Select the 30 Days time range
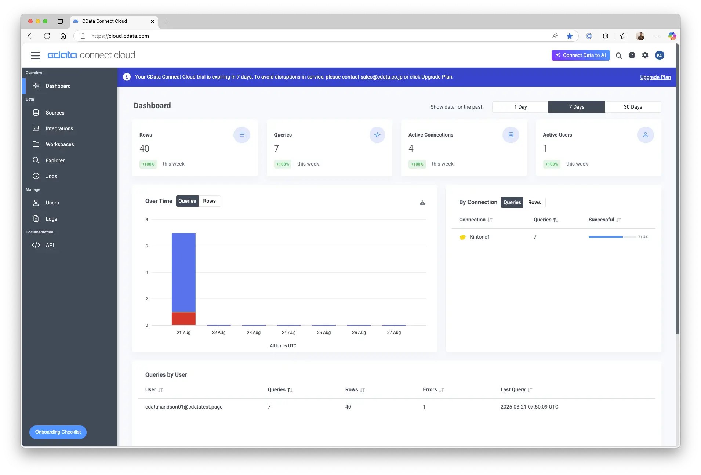Viewport: 701px width, 475px height. [633, 107]
